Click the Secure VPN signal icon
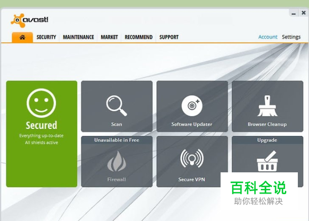309x221 pixels. 192,158
